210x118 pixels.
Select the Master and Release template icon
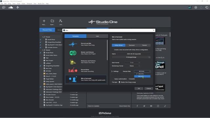coord(73,53)
